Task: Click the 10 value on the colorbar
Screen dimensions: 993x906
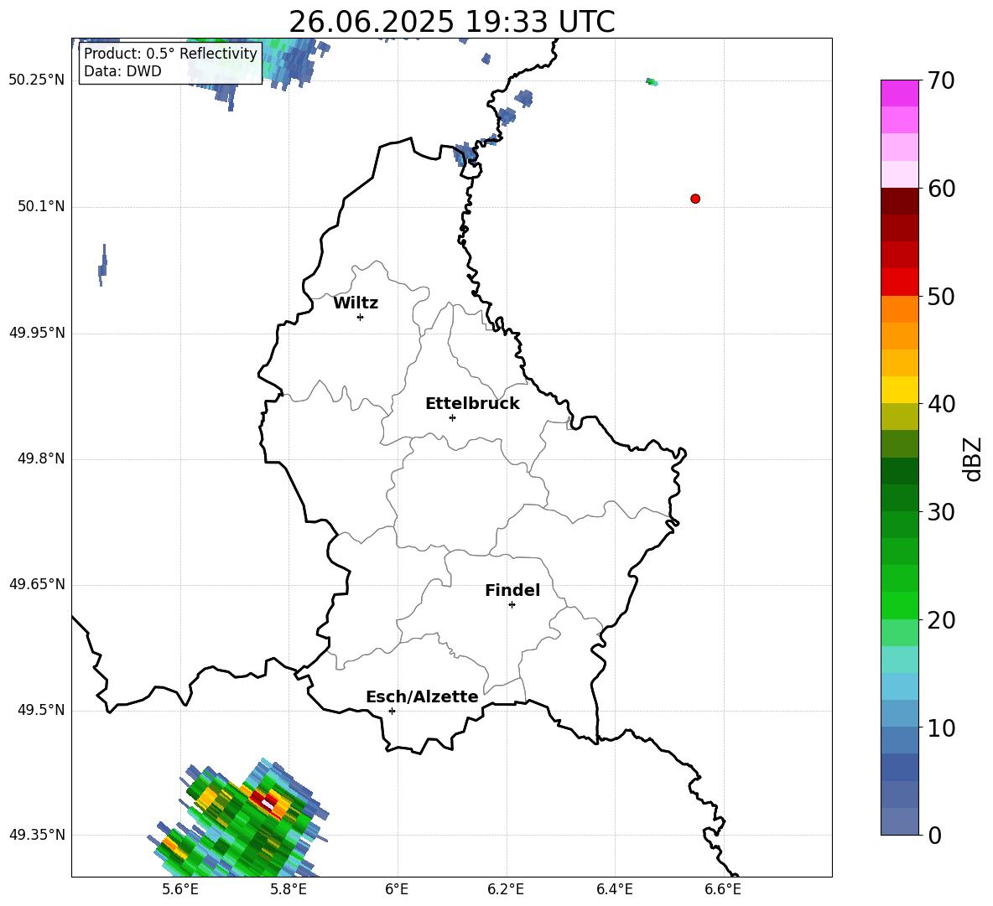Action: point(941,727)
